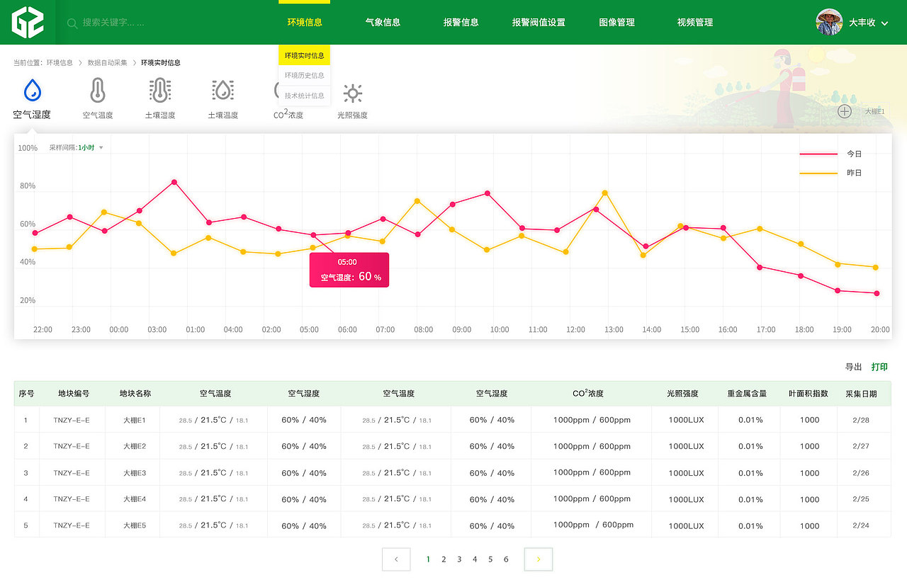Click table cell 大棚E5
Image resolution: width=907 pixels, height=587 pixels.
click(x=134, y=525)
